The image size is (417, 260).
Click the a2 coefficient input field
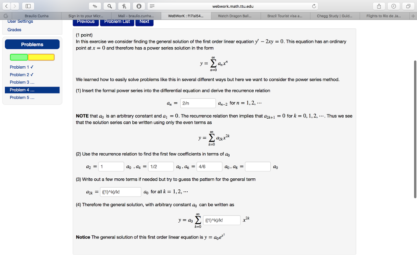click(x=111, y=167)
